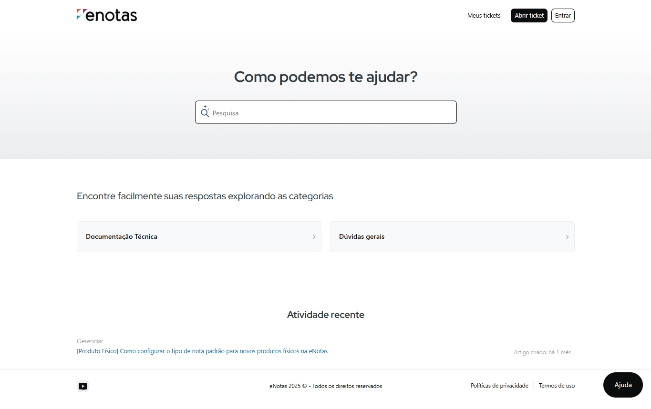This screenshot has height=409, width=651.
Task: Open the YouTube icon in footer
Action: coord(83,386)
